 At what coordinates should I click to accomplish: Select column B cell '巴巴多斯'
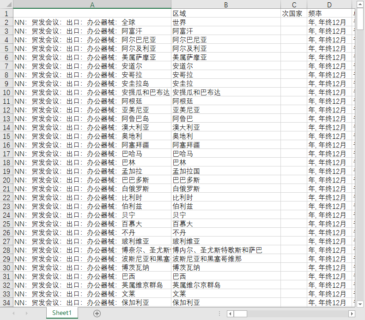226,180
